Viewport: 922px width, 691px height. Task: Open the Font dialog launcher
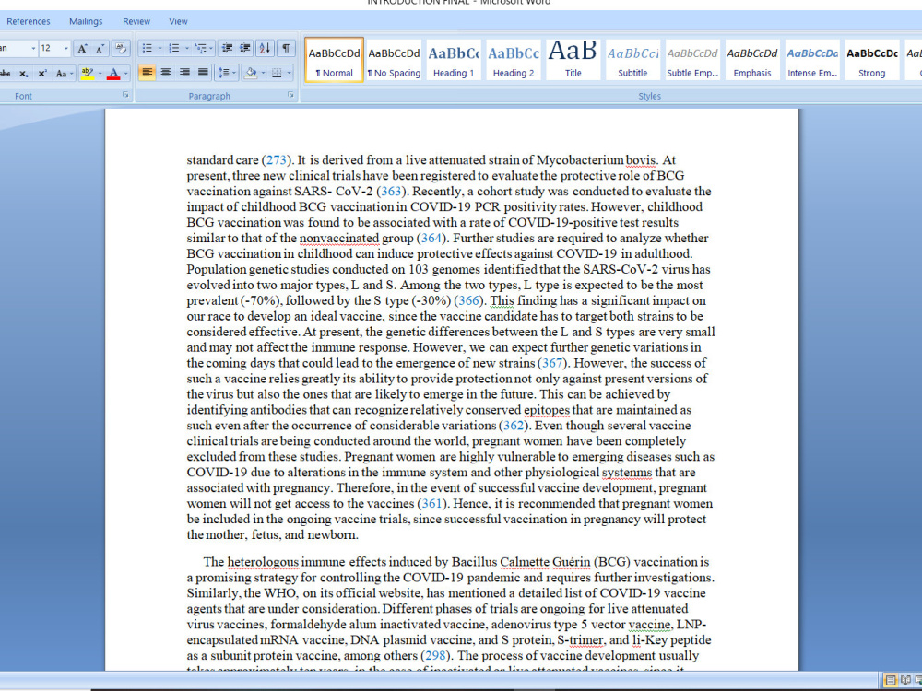tap(125, 95)
